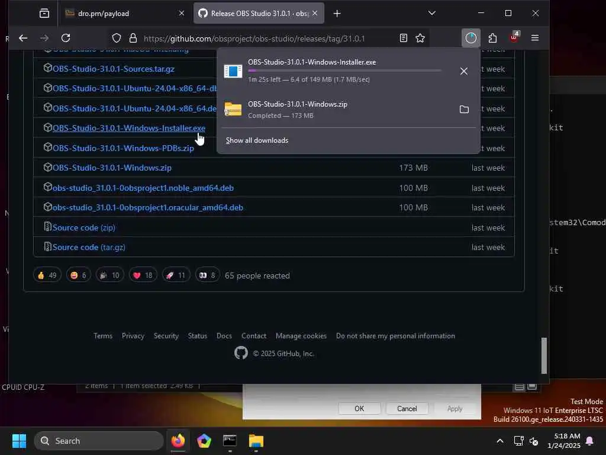
Task: Click the taskbar Search box
Action: pyautogui.click(x=99, y=441)
